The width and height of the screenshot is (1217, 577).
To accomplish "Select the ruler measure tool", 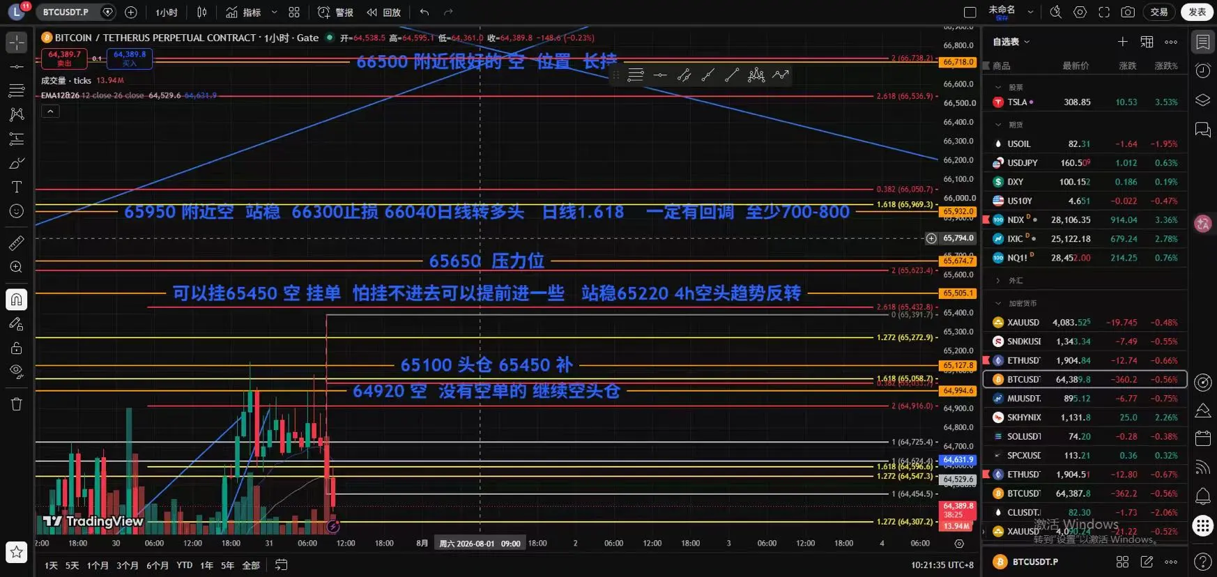I will (17, 243).
